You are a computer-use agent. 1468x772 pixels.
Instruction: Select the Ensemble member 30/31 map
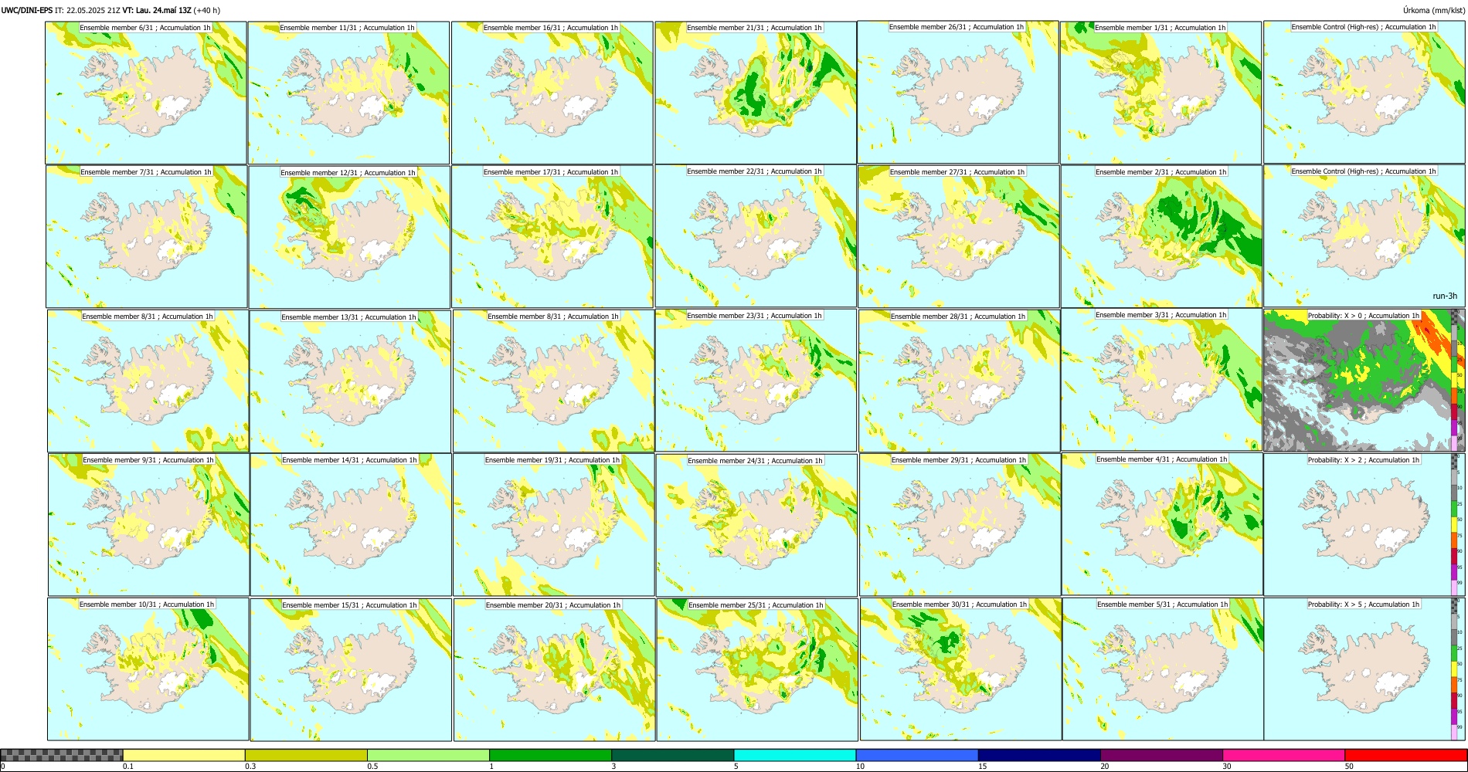pyautogui.click(x=961, y=669)
